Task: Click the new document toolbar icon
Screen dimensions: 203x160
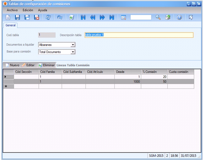Action: coord(8,17)
